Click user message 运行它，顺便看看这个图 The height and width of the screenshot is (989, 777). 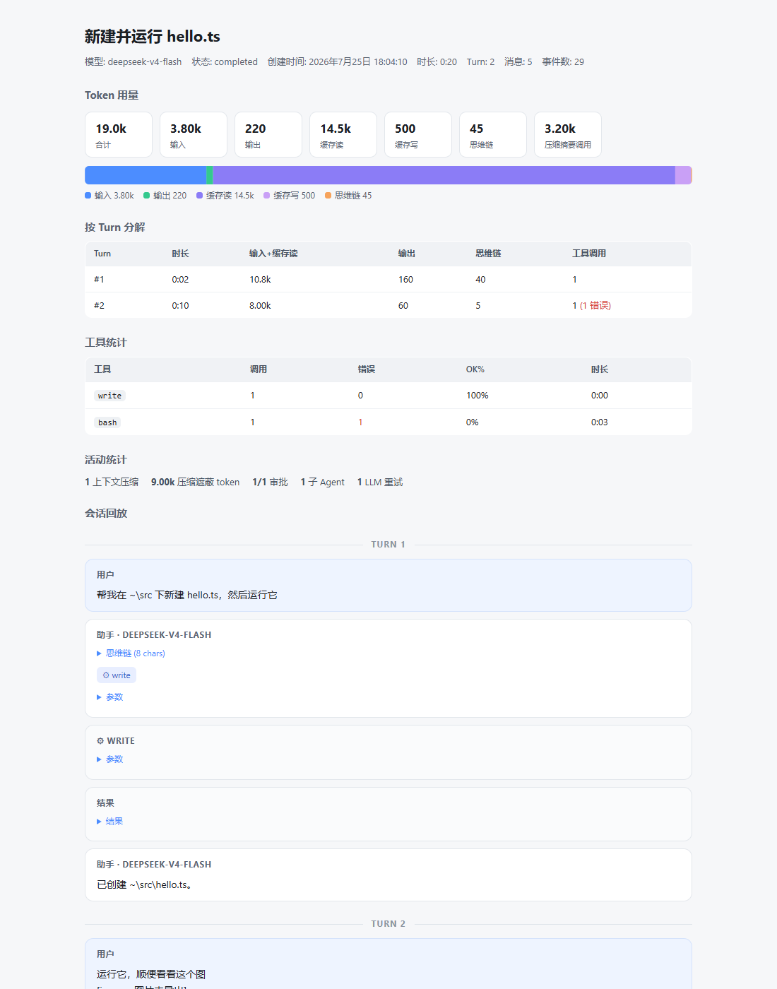point(151,974)
